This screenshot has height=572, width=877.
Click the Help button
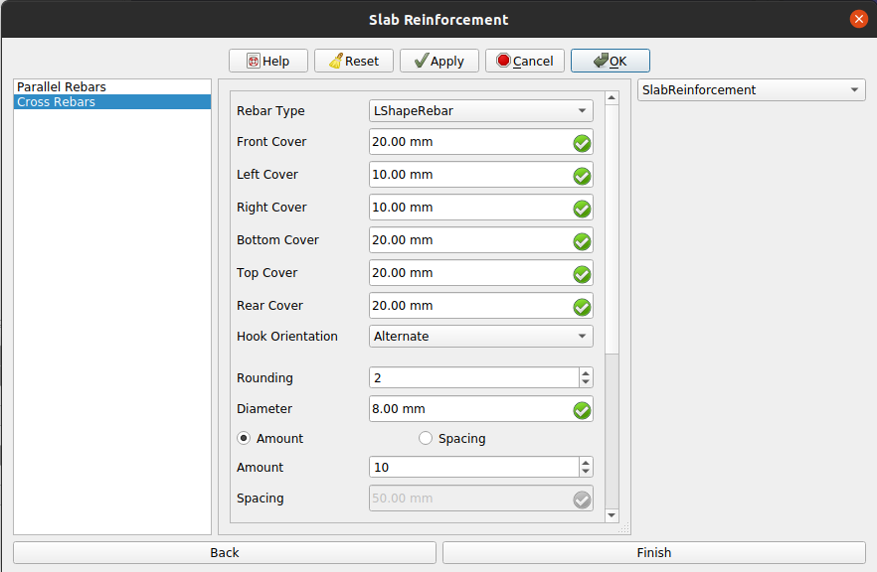click(x=267, y=61)
